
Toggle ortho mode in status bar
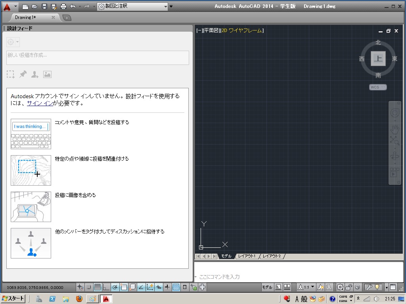pyautogui.click(x=106, y=287)
